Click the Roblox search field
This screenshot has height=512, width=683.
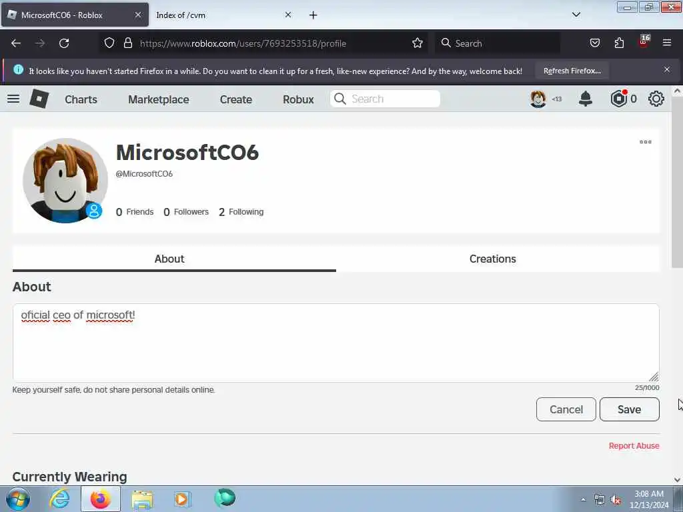385,99
